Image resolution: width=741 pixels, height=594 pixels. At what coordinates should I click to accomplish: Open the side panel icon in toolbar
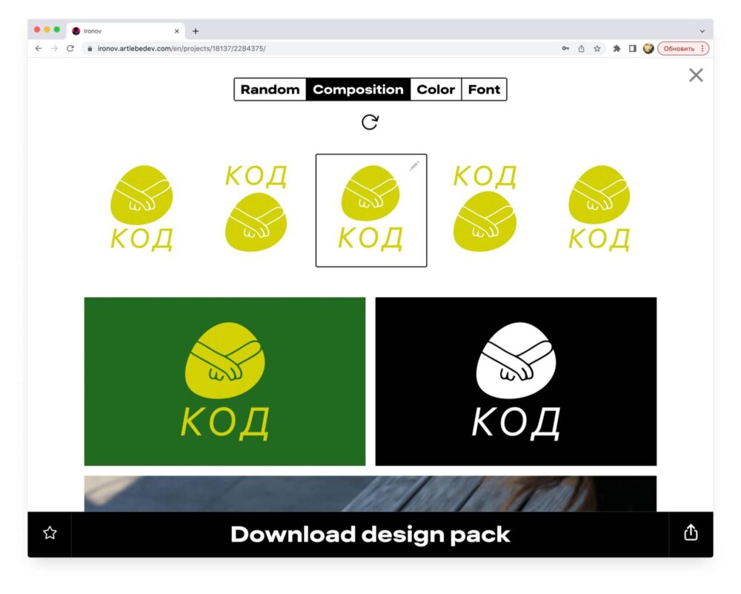click(632, 49)
